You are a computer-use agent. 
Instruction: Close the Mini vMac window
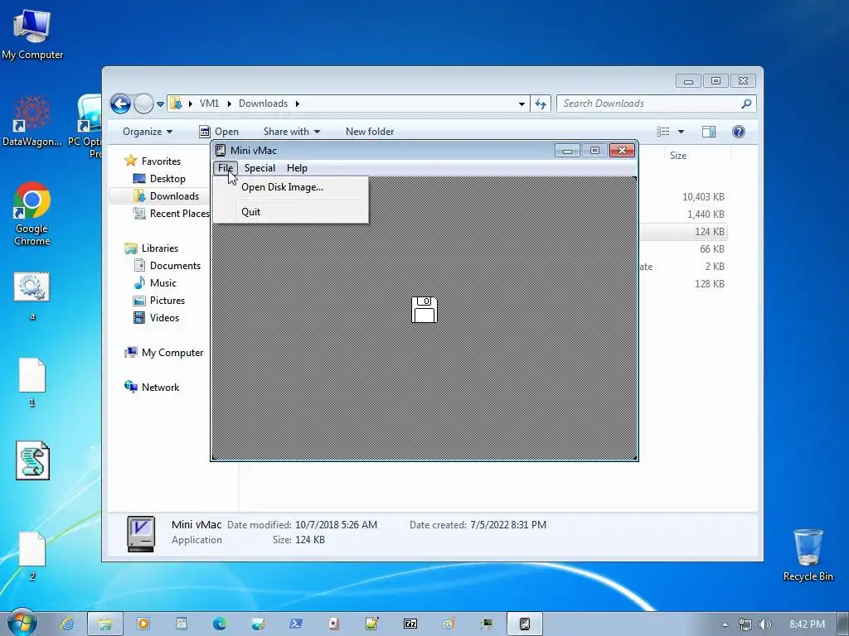(x=622, y=151)
